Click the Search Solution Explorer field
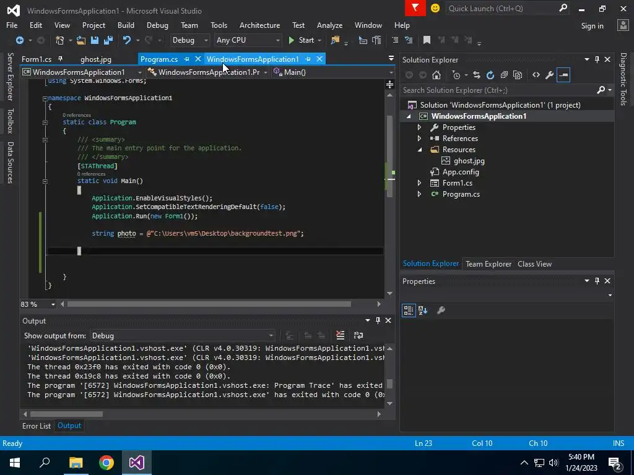 coord(500,90)
